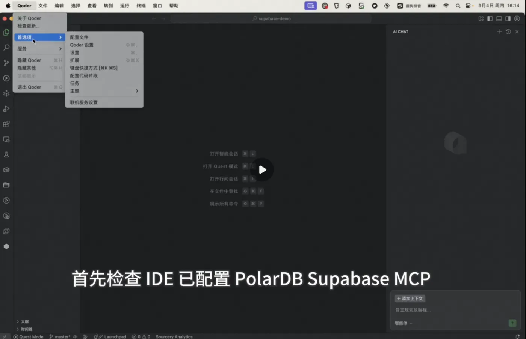Toggle secondary side bar visibility
This screenshot has height=339, width=526.
[x=508, y=18]
